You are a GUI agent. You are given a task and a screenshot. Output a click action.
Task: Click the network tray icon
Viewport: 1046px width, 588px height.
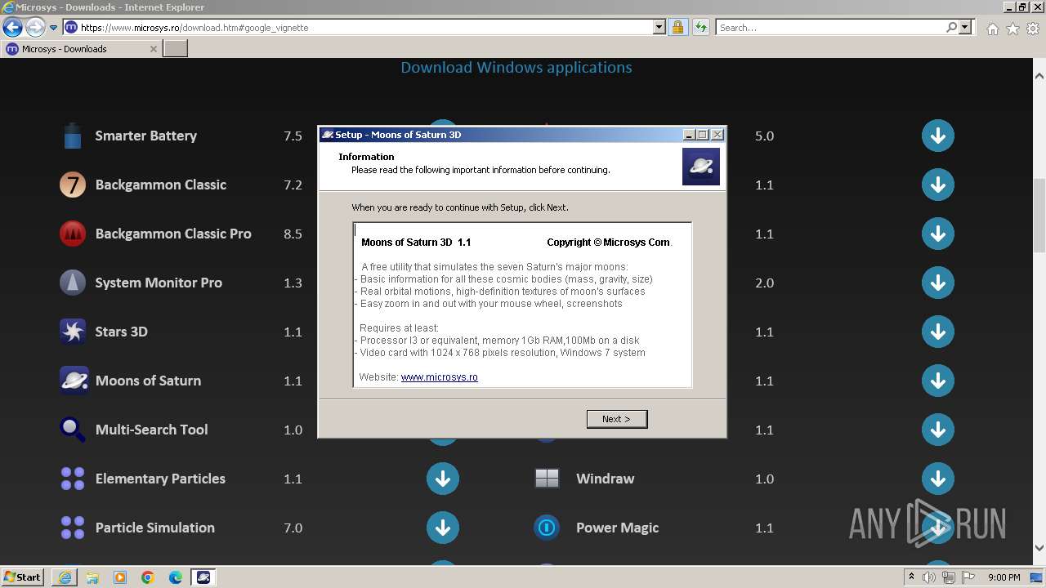(949, 577)
